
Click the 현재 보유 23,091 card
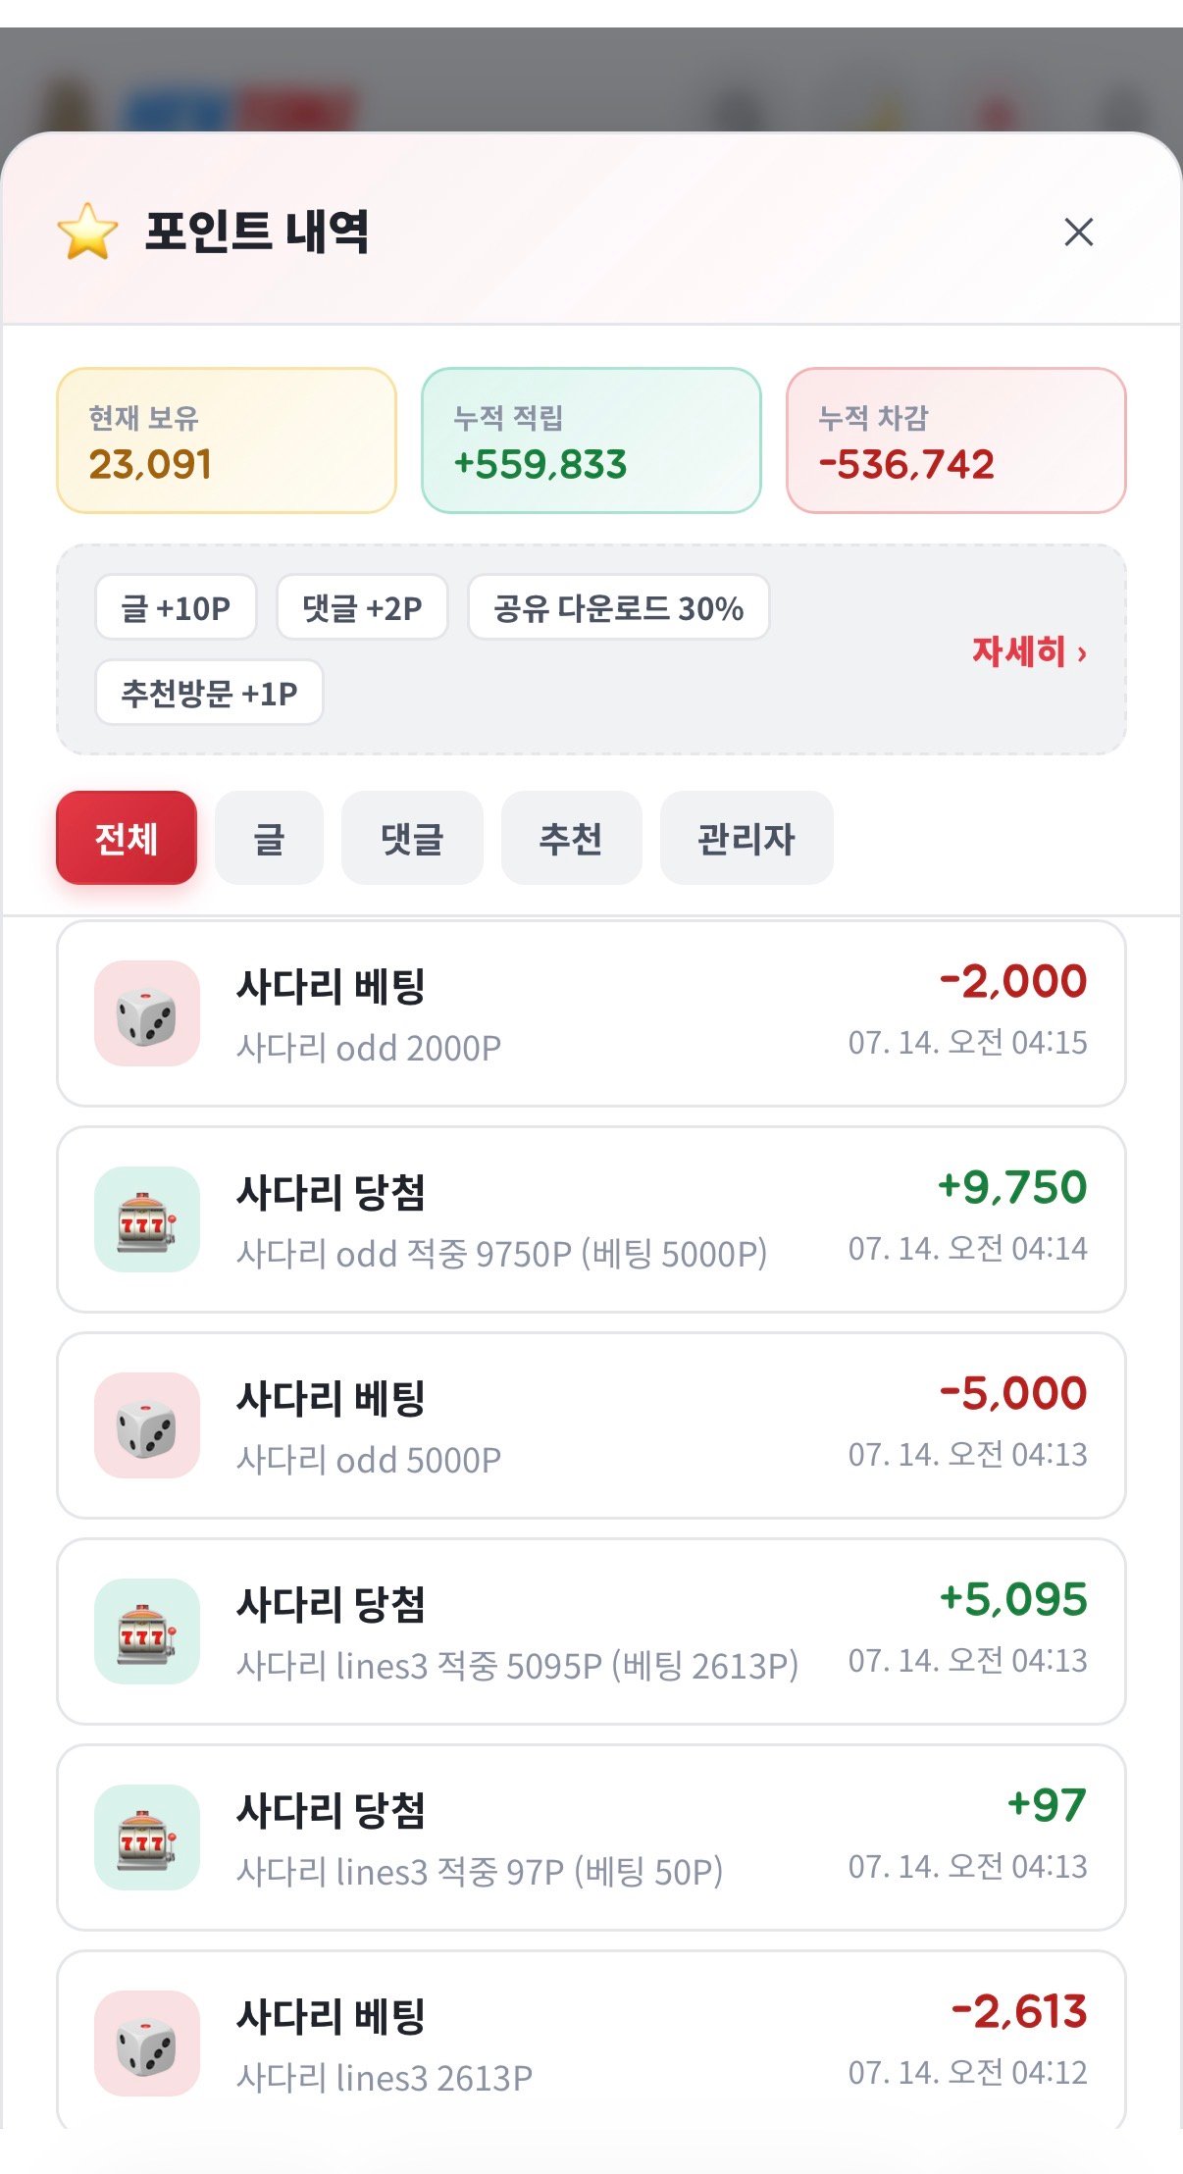point(227,440)
